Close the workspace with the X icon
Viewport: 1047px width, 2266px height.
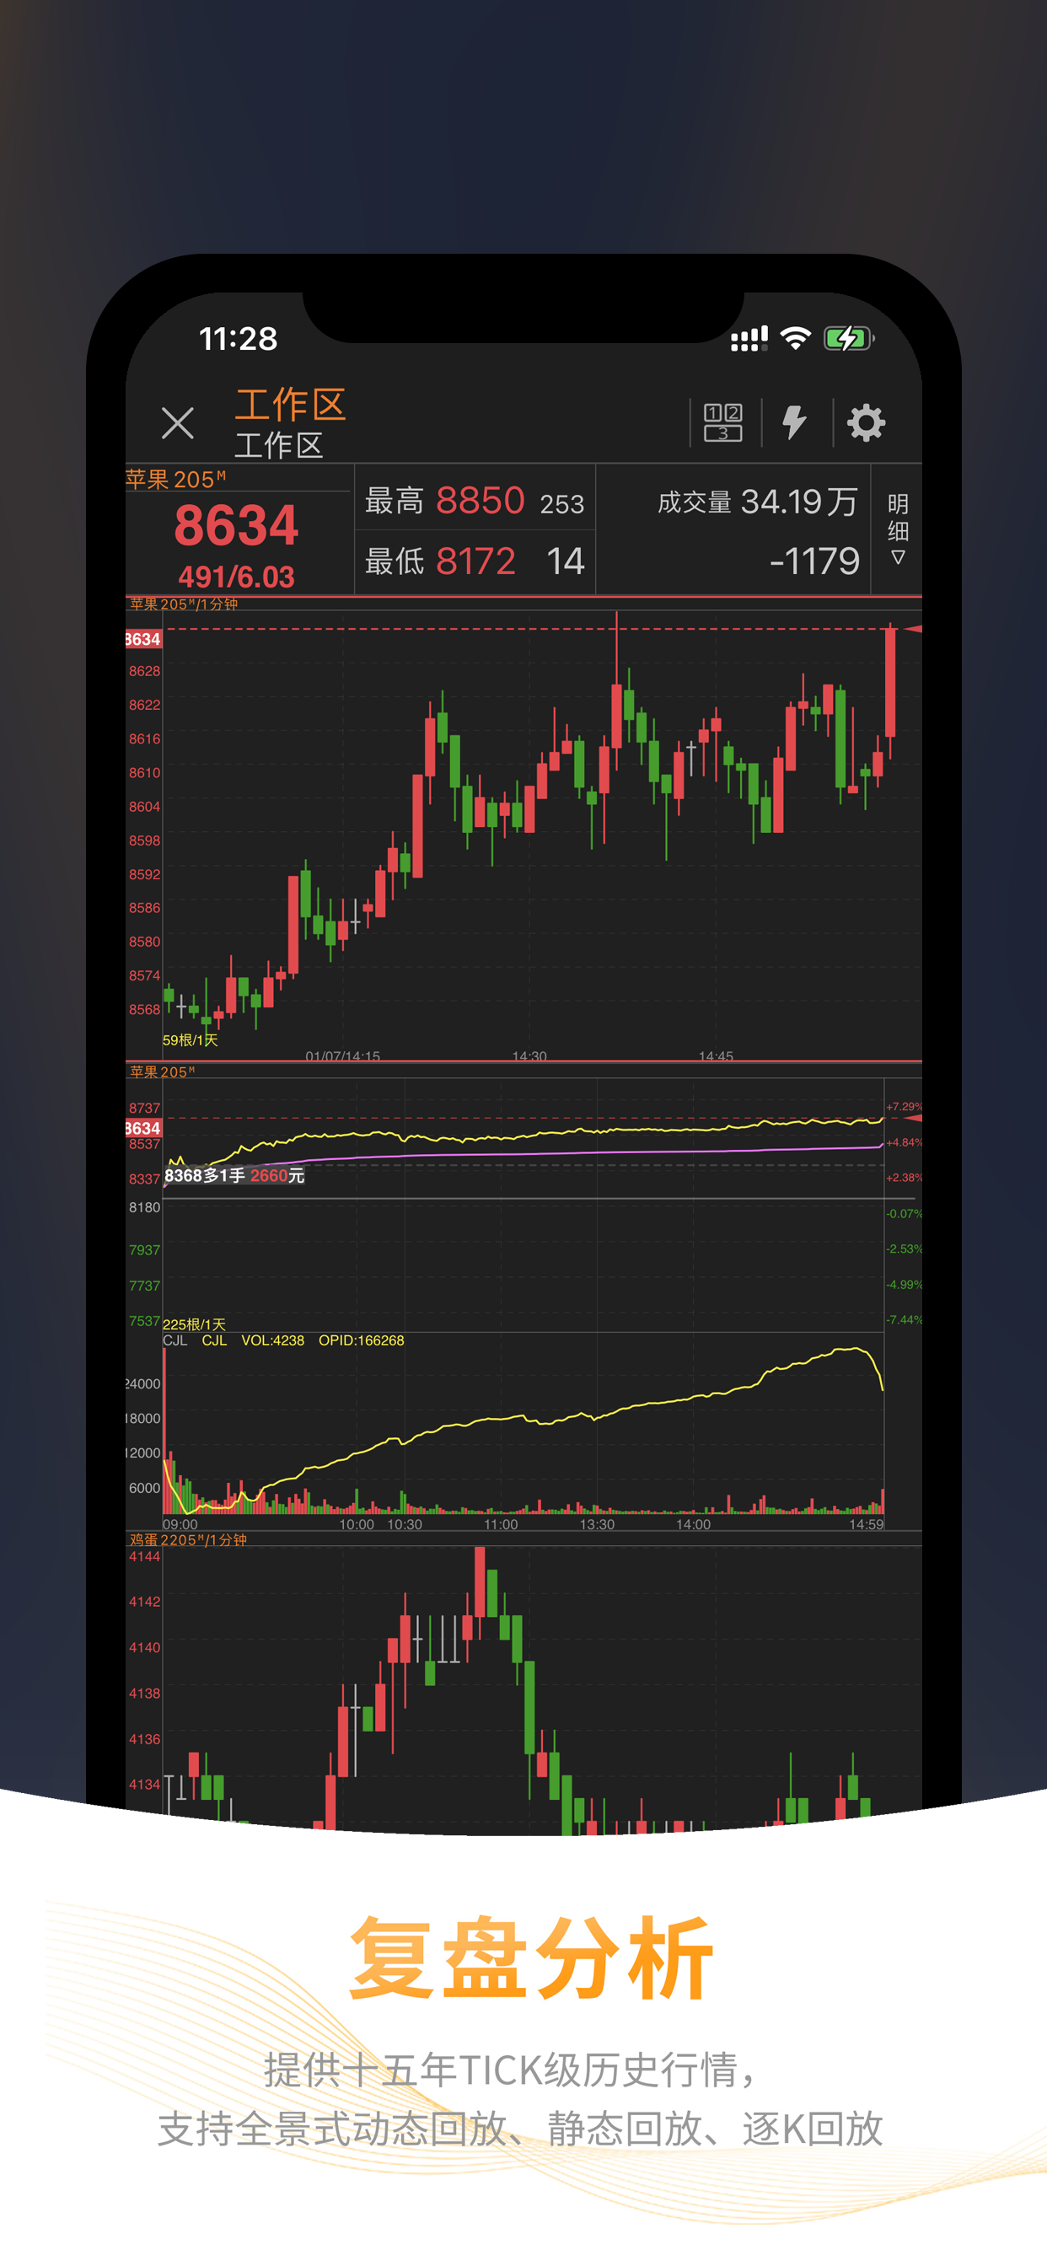(178, 423)
